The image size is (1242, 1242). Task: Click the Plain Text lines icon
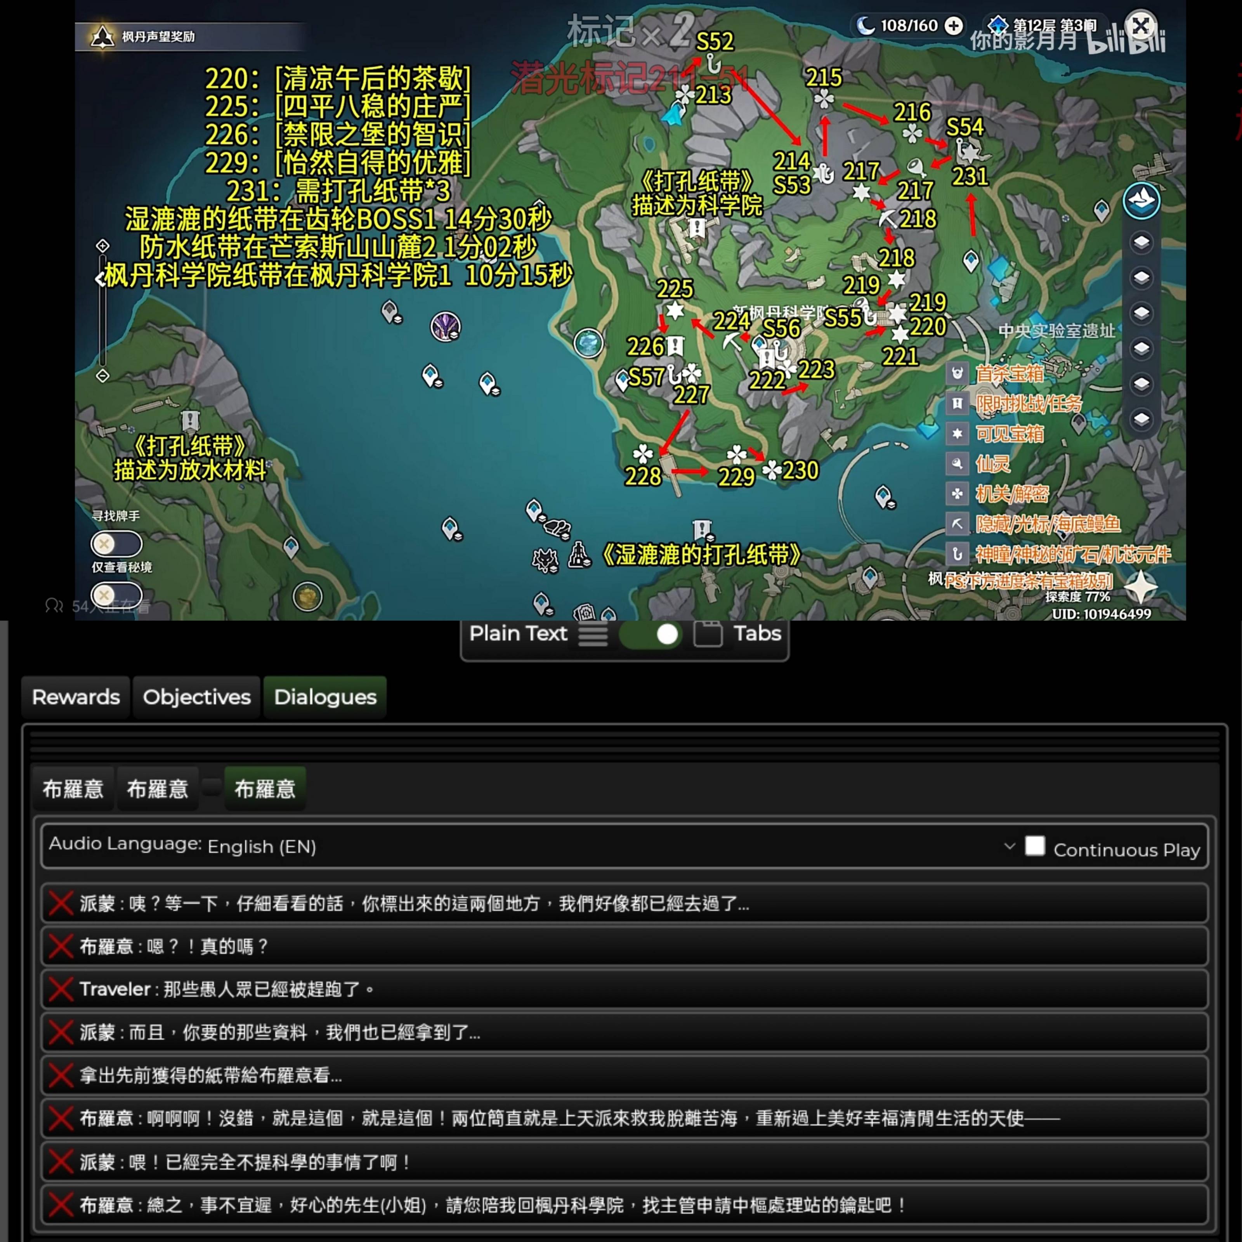coord(593,635)
